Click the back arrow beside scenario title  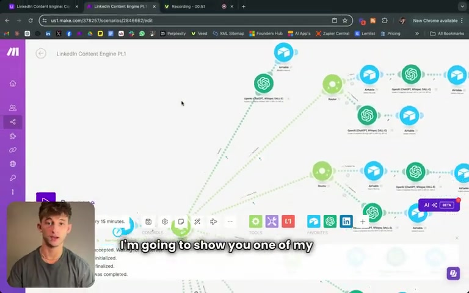point(41,54)
